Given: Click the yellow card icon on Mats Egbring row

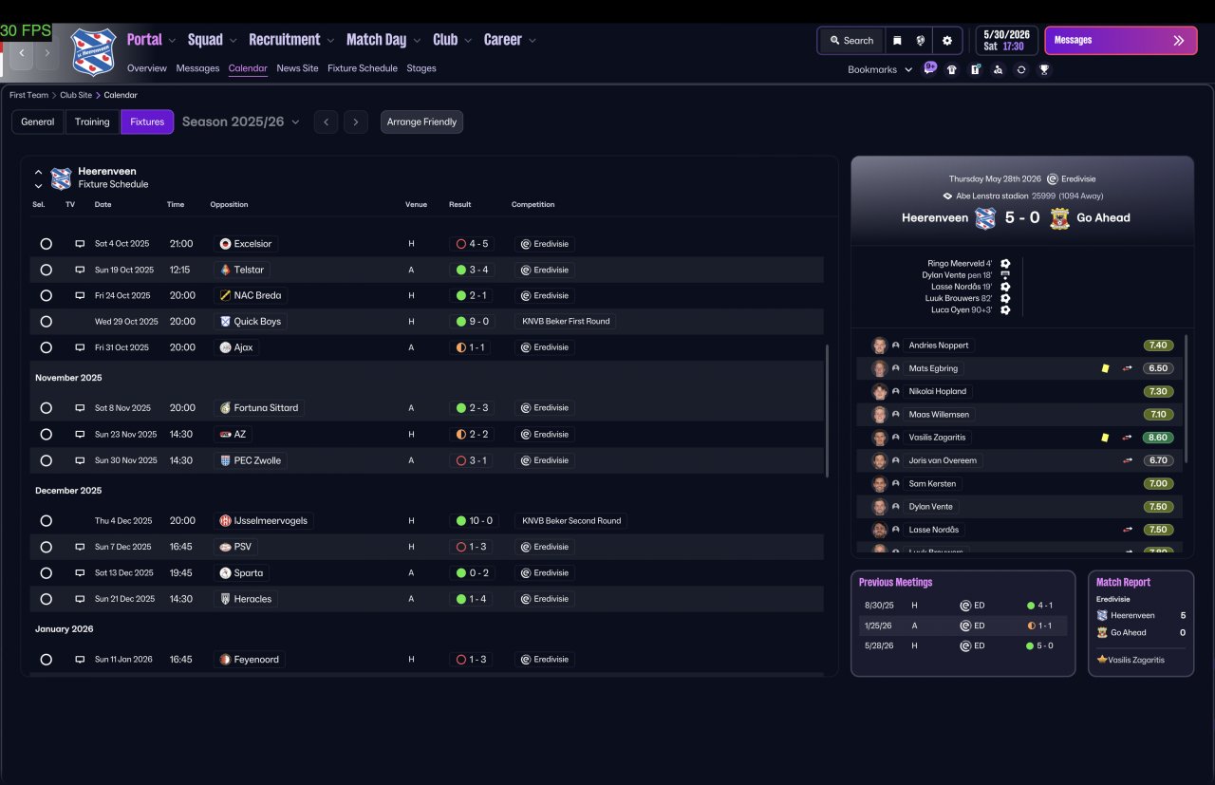Looking at the screenshot, I should pyautogui.click(x=1105, y=368).
